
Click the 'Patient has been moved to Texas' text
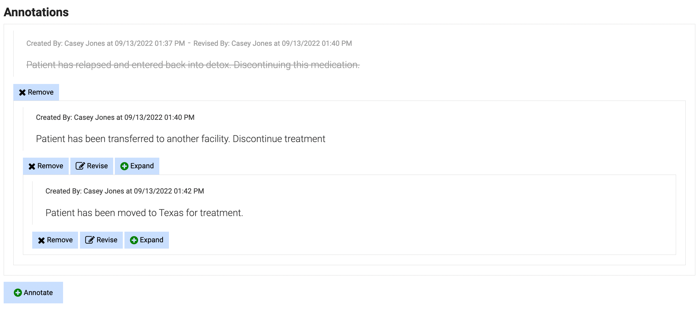coord(144,213)
